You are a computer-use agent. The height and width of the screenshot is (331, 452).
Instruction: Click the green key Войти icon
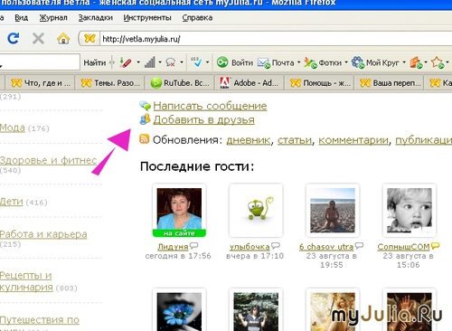(x=222, y=62)
